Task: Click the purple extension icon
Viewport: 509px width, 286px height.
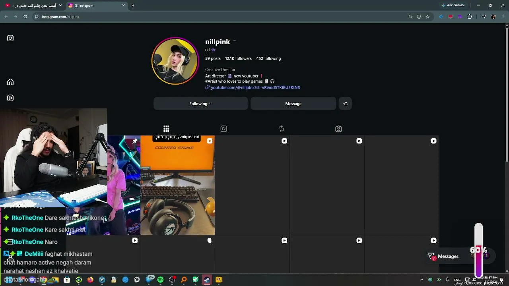Action: (x=460, y=17)
